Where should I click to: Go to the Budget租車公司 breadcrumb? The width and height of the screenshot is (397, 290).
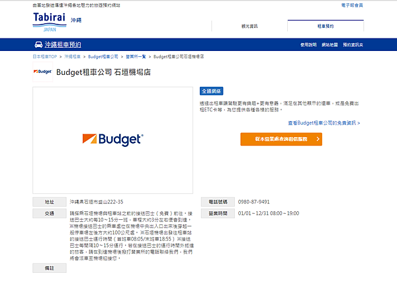[103, 56]
